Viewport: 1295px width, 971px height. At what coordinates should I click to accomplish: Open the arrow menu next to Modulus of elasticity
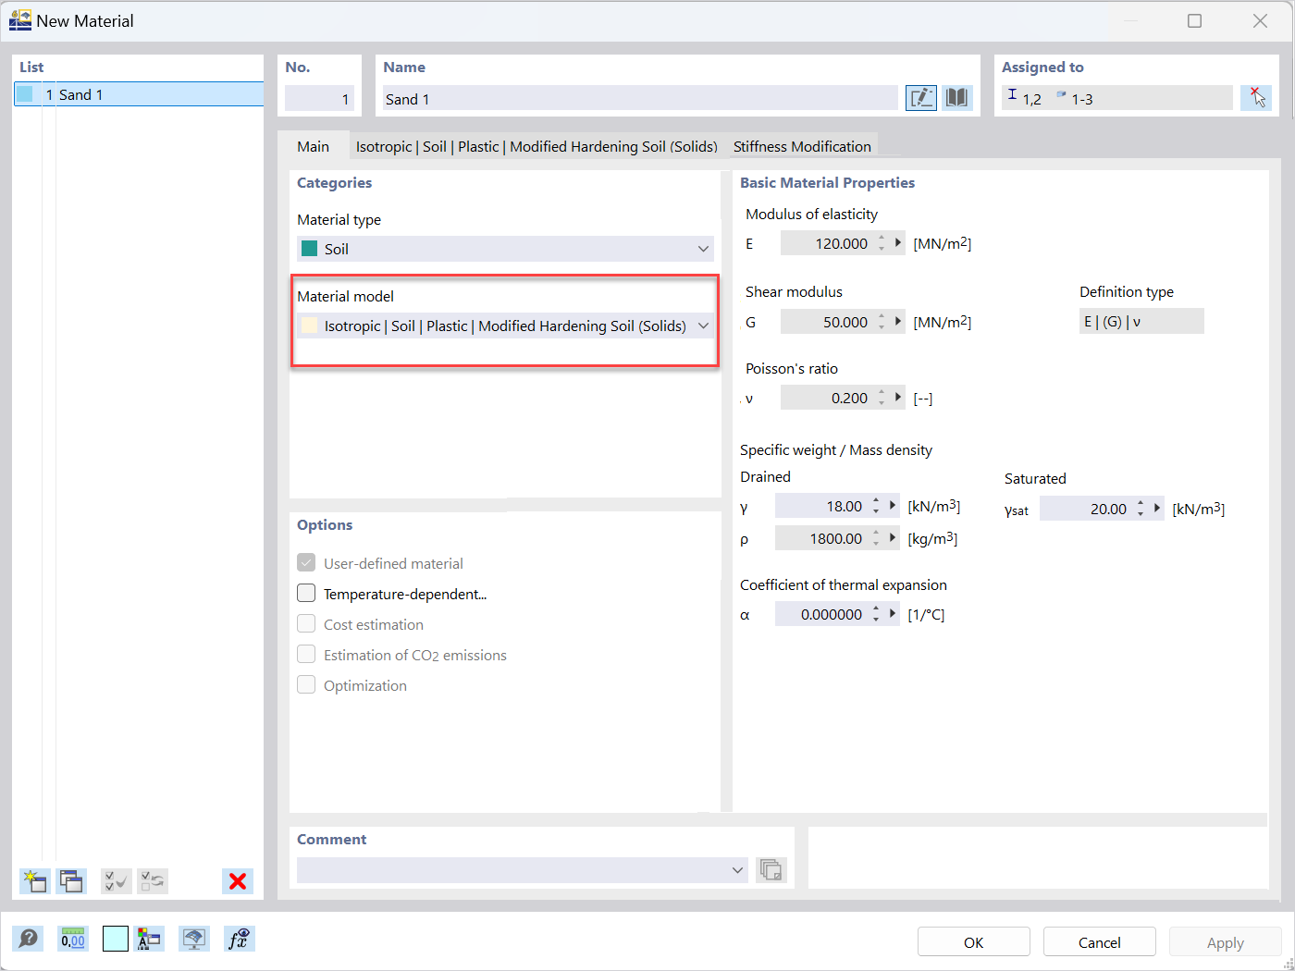[898, 243]
